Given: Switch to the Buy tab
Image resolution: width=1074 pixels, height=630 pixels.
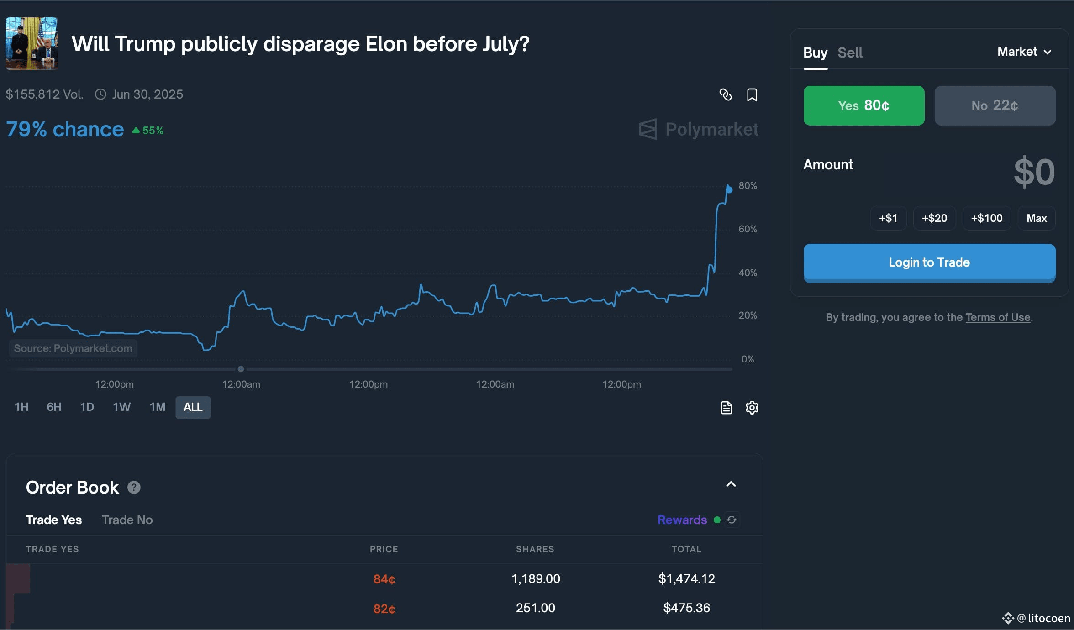Looking at the screenshot, I should (815, 52).
